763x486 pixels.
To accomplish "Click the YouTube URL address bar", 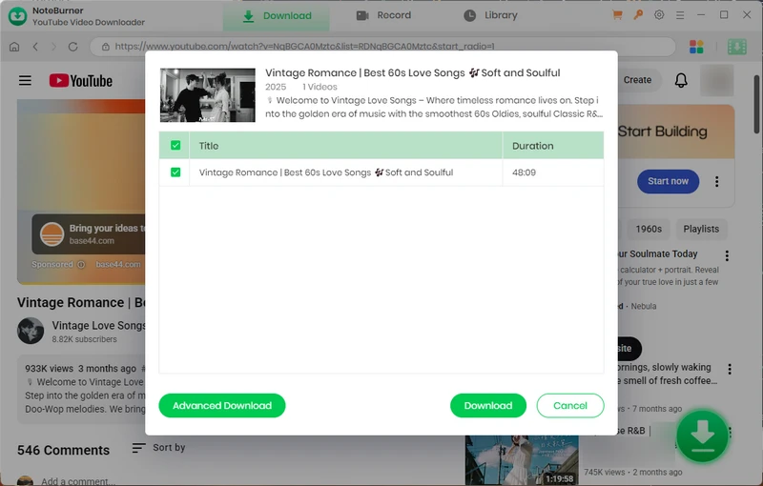I will pyautogui.click(x=382, y=47).
